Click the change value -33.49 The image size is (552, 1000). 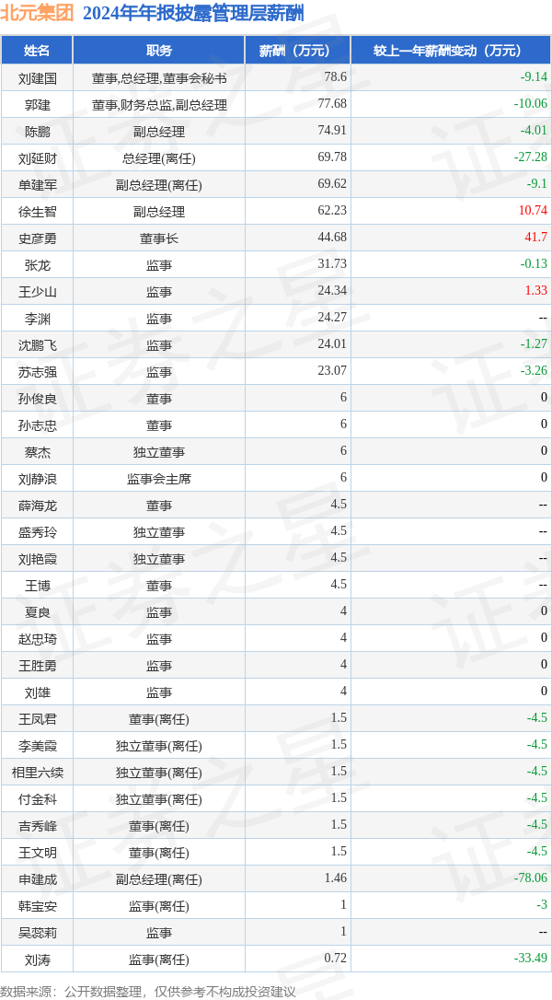click(531, 959)
